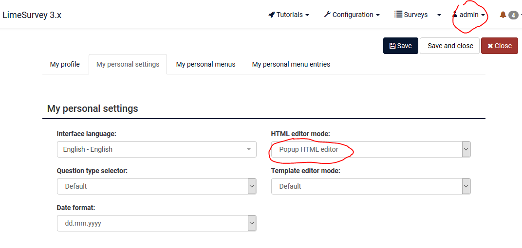Expand the caret next to Surveys

[x=439, y=15]
